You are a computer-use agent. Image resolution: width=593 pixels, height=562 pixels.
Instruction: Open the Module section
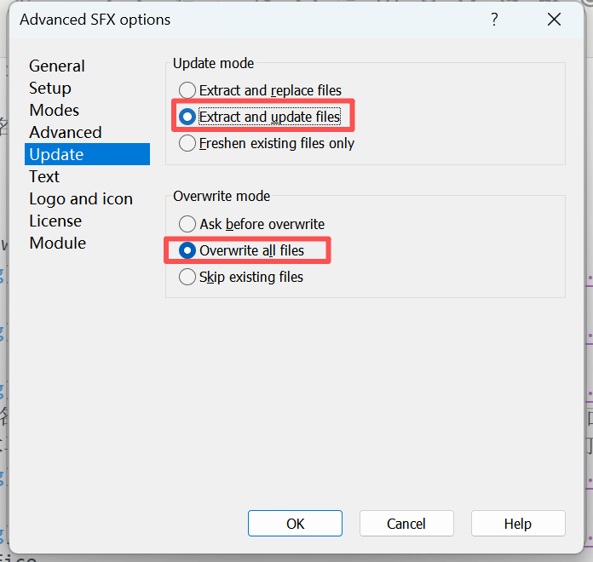click(x=57, y=243)
